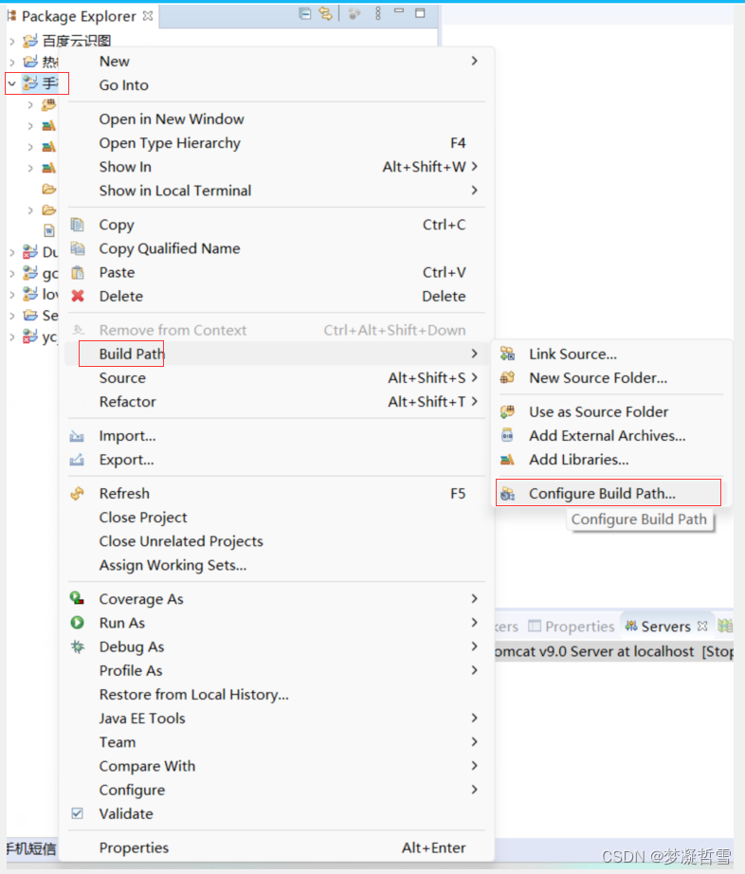Click the Properties tab icon
745x874 pixels.
point(535,626)
